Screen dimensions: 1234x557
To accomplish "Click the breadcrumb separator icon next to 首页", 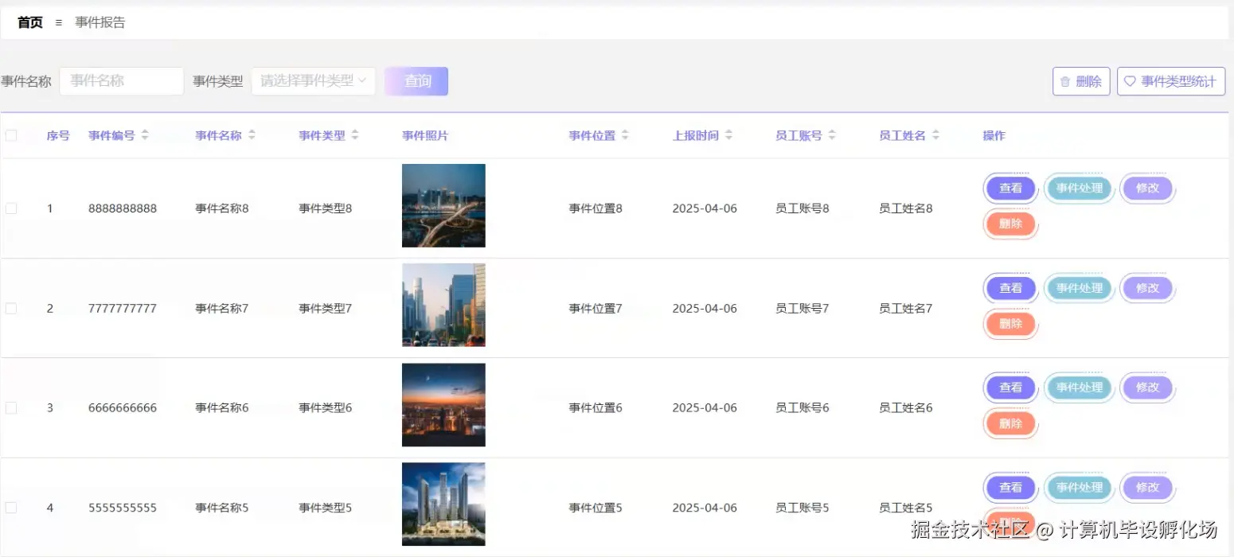I will point(58,22).
